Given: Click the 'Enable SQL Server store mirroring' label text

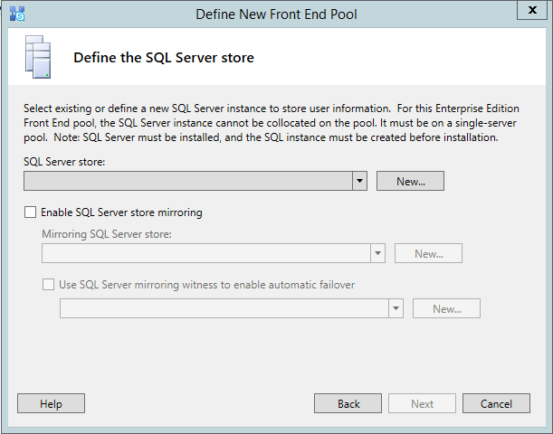Looking at the screenshot, I should click(x=121, y=212).
